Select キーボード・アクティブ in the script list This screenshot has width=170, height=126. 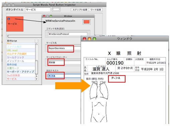click(21, 72)
